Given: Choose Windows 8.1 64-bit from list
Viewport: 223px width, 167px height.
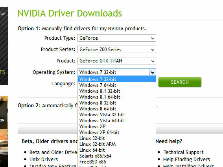Looking at the screenshot, I should coord(117,97).
